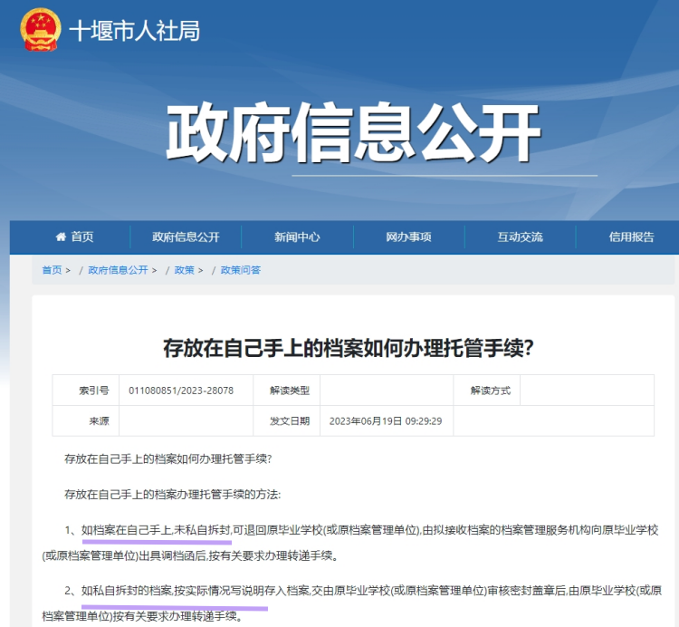Viewport: 679px width, 627px height.
Task: Select the 互动交流 navigation item
Action: (x=520, y=237)
